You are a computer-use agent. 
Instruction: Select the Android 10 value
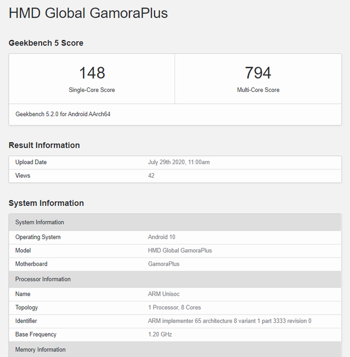(161, 237)
